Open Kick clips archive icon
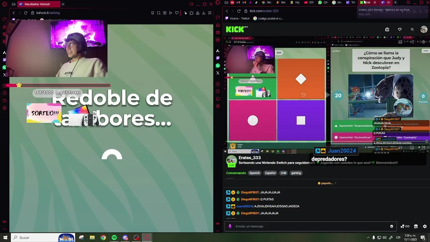The image size is (430, 242). coord(387,30)
